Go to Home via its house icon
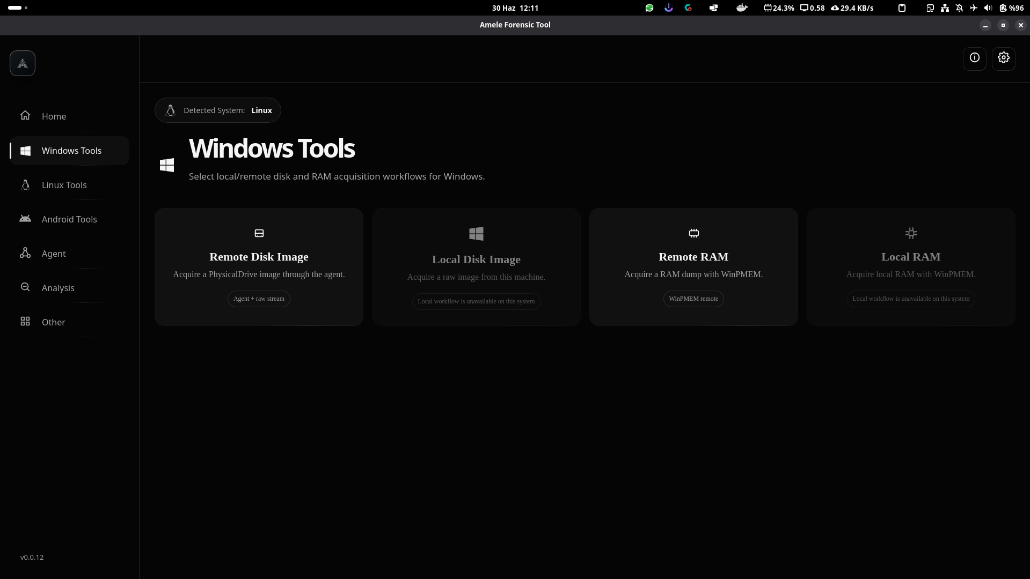Viewport: 1030px width, 579px height. pyautogui.click(x=25, y=116)
